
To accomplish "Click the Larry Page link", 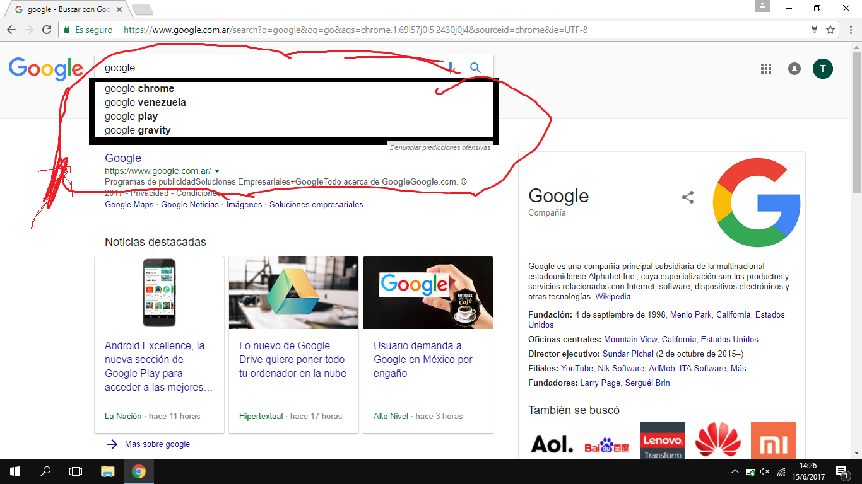I will coord(601,383).
